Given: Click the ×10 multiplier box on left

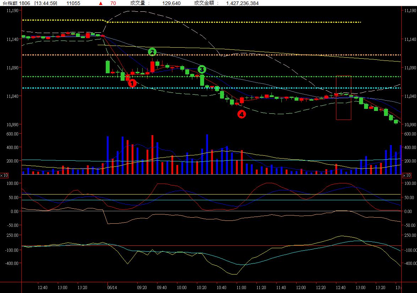Looking at the screenshot, I should coord(4,175).
